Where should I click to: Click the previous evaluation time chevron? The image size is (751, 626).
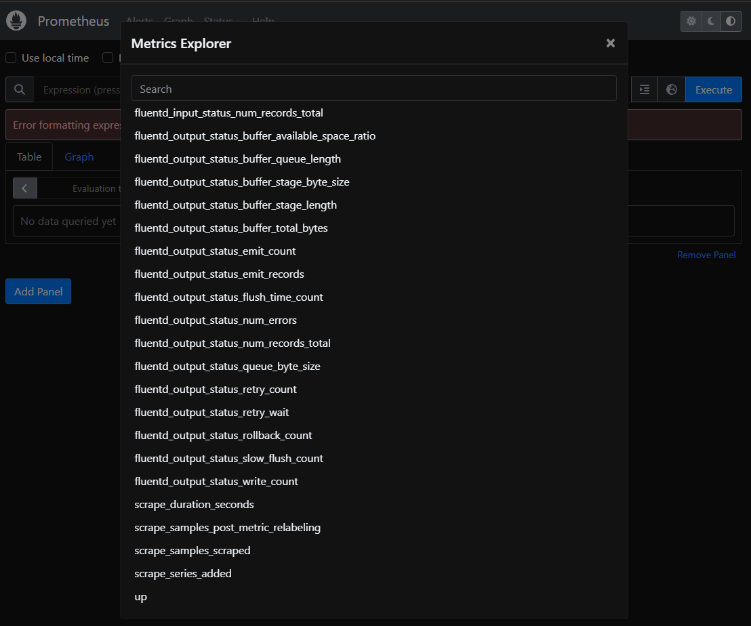[25, 188]
